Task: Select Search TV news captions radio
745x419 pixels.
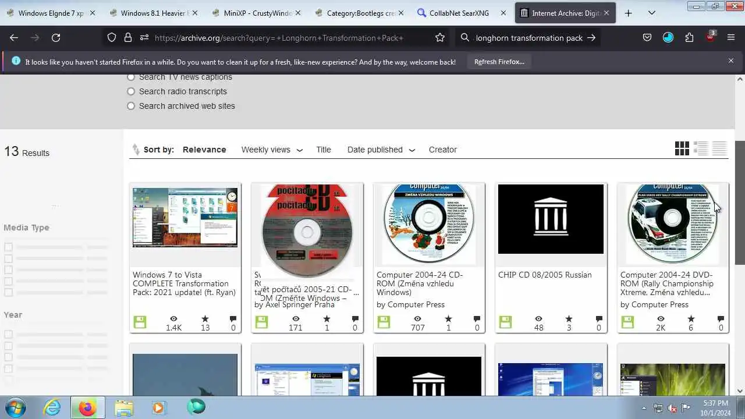Action: click(131, 77)
